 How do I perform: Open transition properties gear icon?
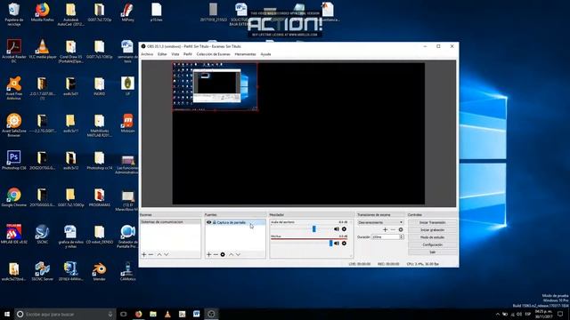point(401,229)
